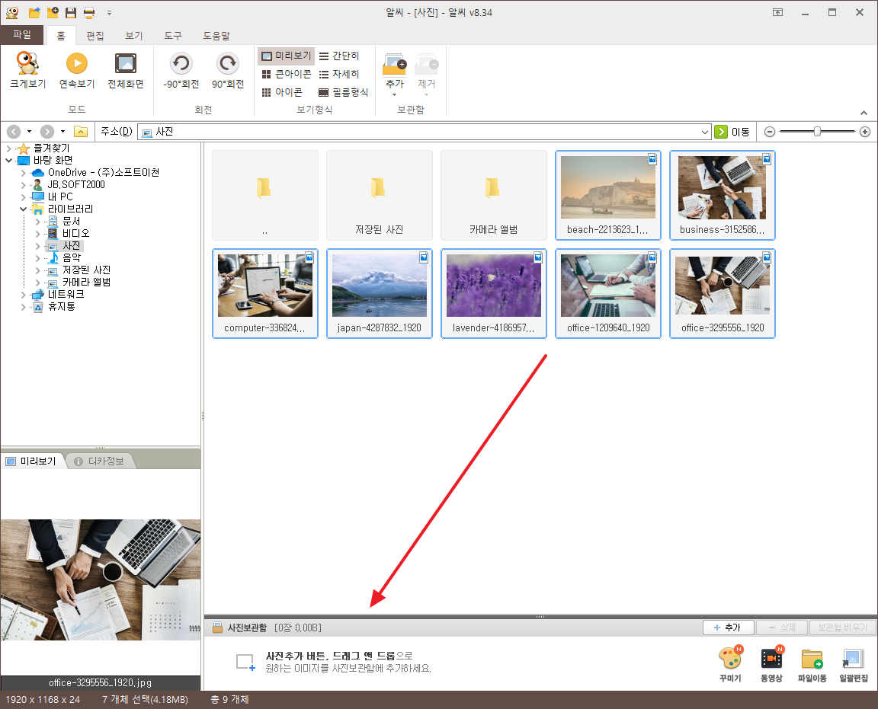878x709 pixels.
Task: Open the quick access toolbar customize dropdown
Action: pos(109,12)
